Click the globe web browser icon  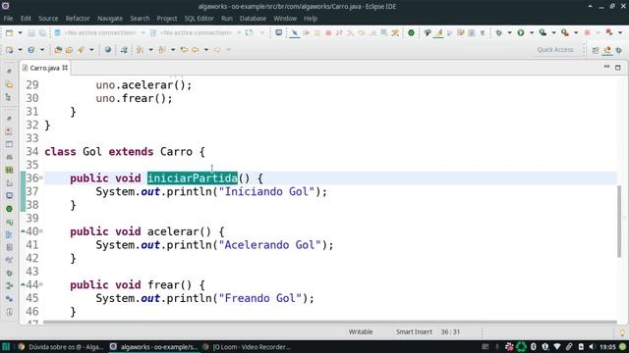tap(108, 50)
